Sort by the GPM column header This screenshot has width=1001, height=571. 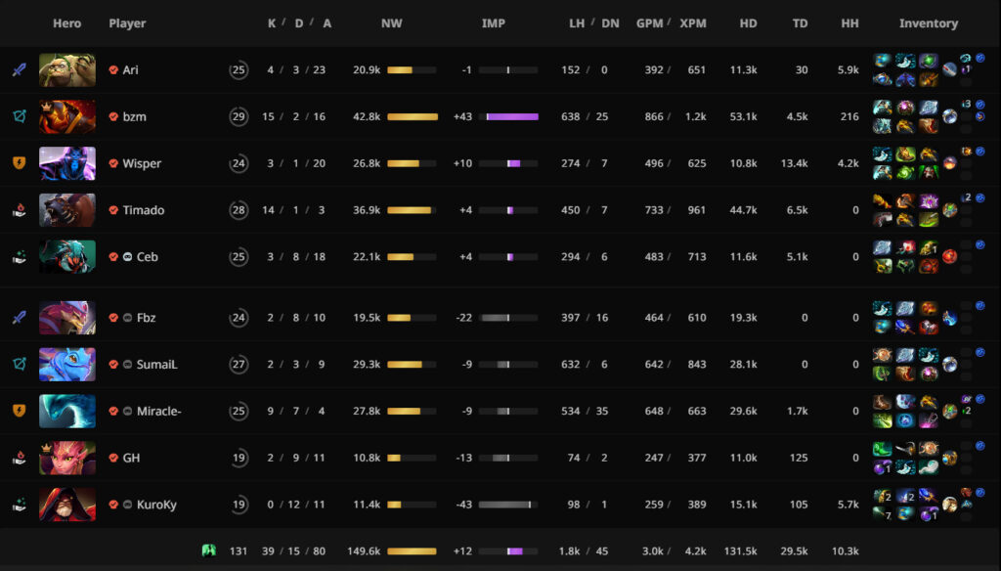pos(648,23)
